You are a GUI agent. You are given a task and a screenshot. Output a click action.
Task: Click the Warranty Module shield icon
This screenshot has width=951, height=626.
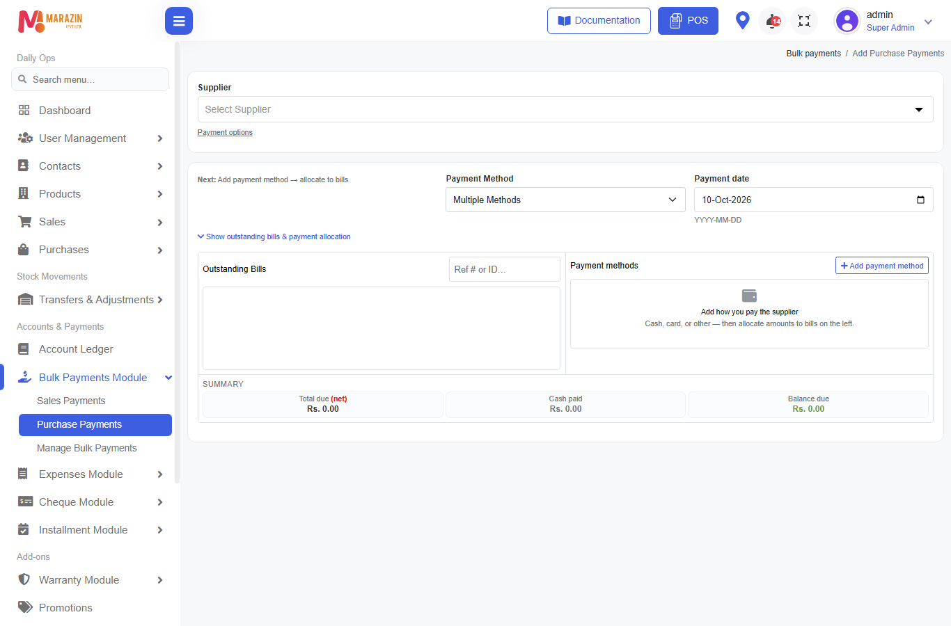24,579
